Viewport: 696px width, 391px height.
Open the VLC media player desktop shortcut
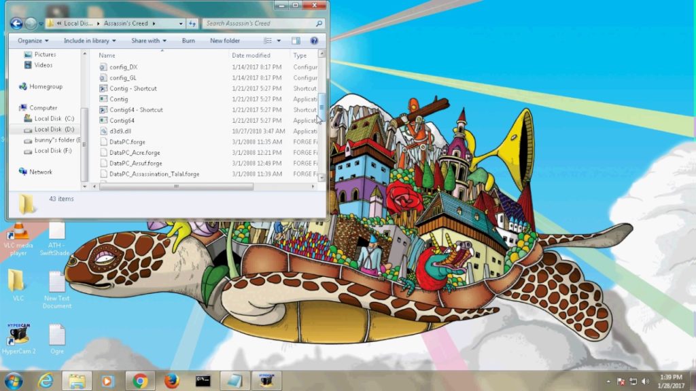18,240
